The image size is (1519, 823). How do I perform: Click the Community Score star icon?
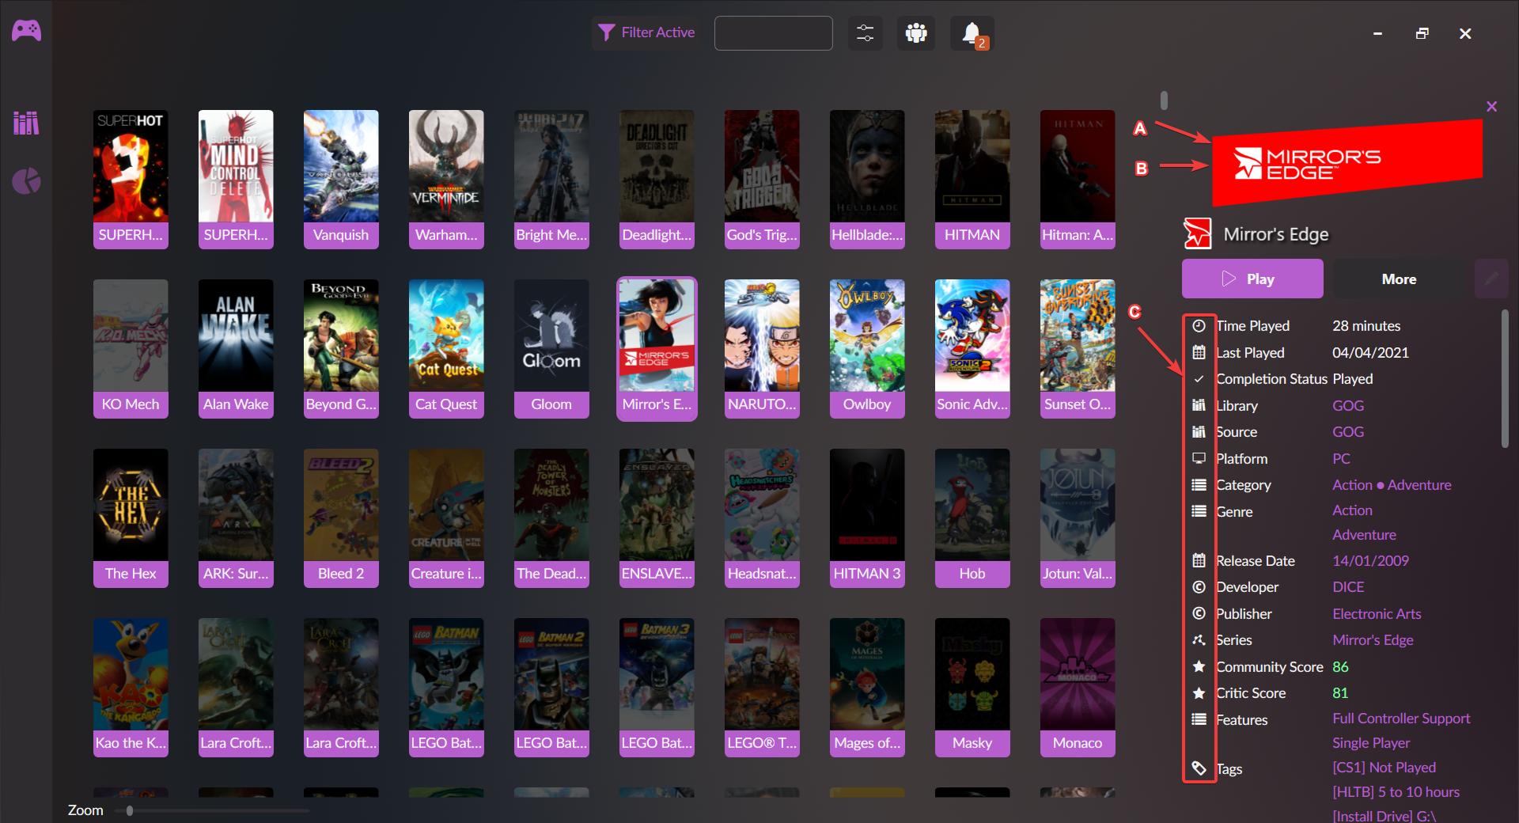click(x=1199, y=666)
